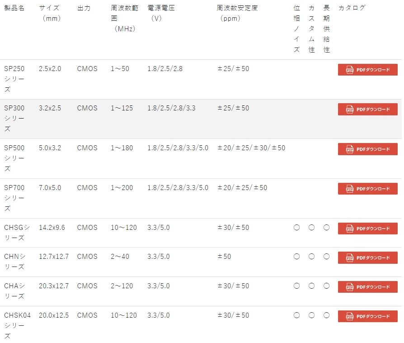Click PDF icon in SP500 series row
Image resolution: width=404 pixels, height=343 pixels.
350,149
